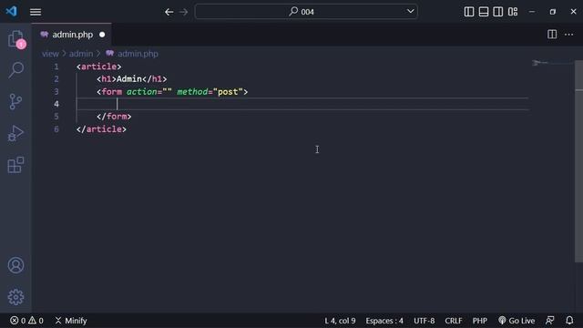Viewport: 583px width, 328px height.
Task: Click the VS Code logo icon
Action: pyautogui.click(x=11, y=11)
